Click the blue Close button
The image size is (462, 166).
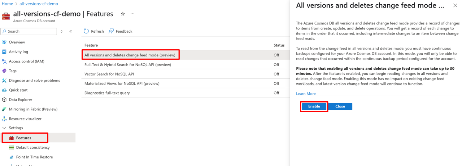pyautogui.click(x=340, y=106)
